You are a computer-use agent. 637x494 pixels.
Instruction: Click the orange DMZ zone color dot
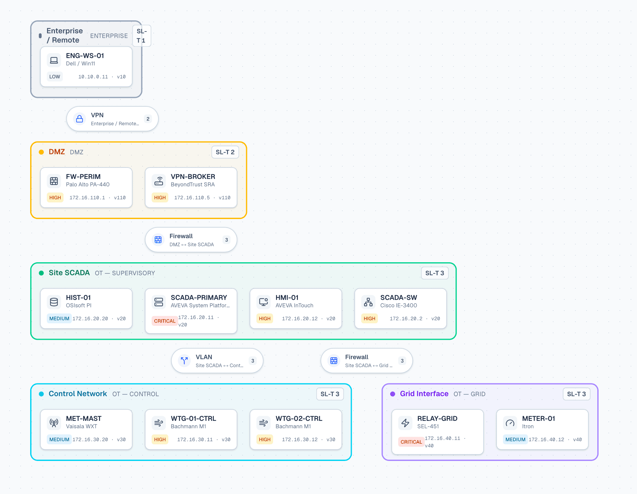pos(41,152)
